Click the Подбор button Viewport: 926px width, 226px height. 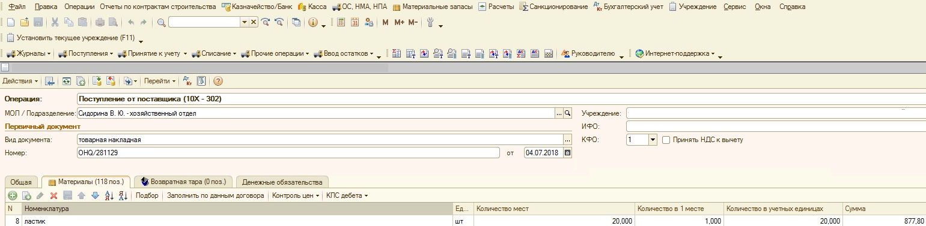tap(147, 195)
